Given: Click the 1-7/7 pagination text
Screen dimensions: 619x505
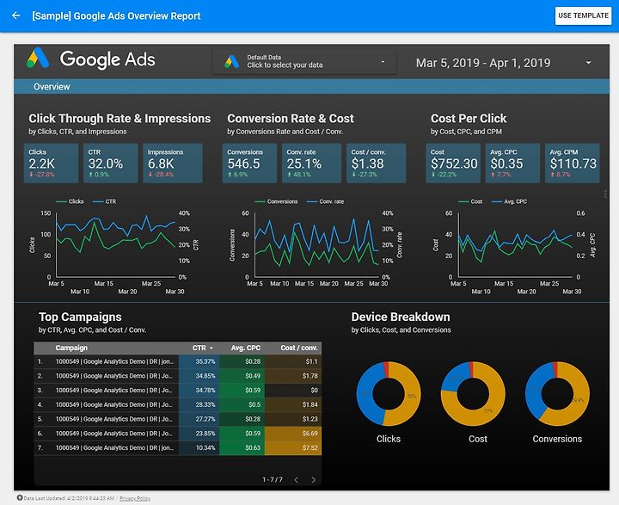Looking at the screenshot, I should tap(273, 480).
